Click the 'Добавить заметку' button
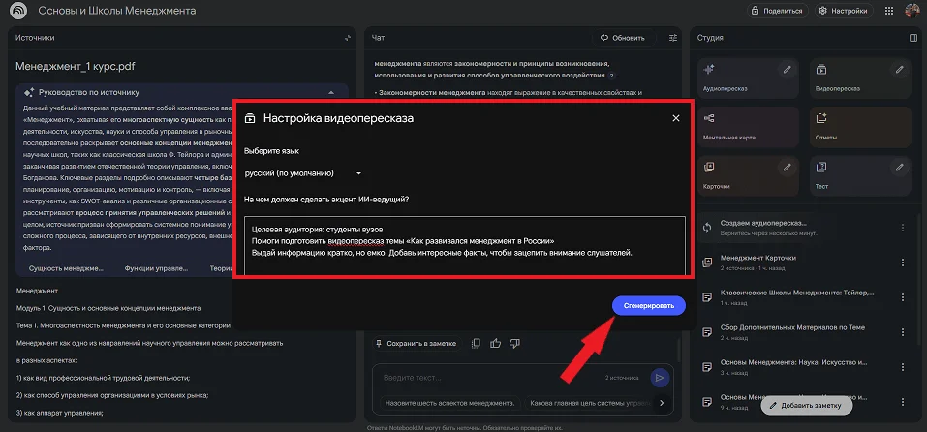 (x=806, y=405)
